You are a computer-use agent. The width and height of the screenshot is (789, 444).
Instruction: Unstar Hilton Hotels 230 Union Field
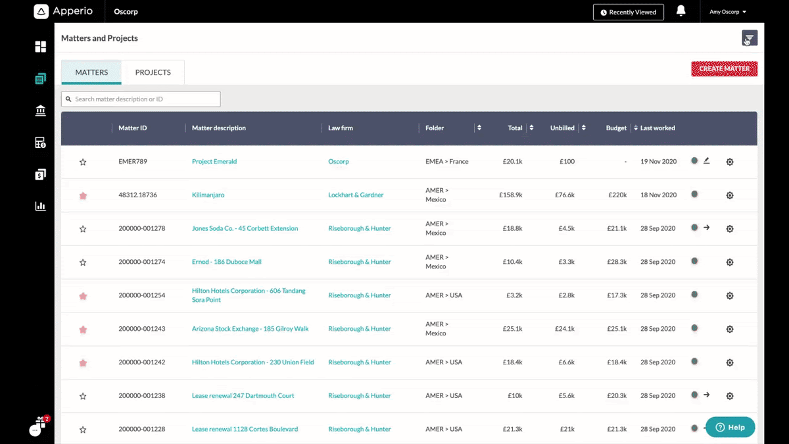[x=83, y=362]
